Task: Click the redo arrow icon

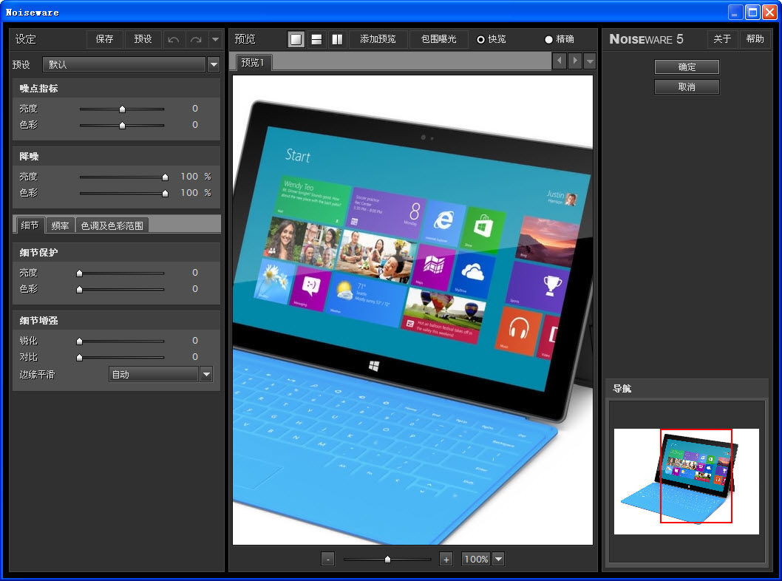Action: coord(196,39)
